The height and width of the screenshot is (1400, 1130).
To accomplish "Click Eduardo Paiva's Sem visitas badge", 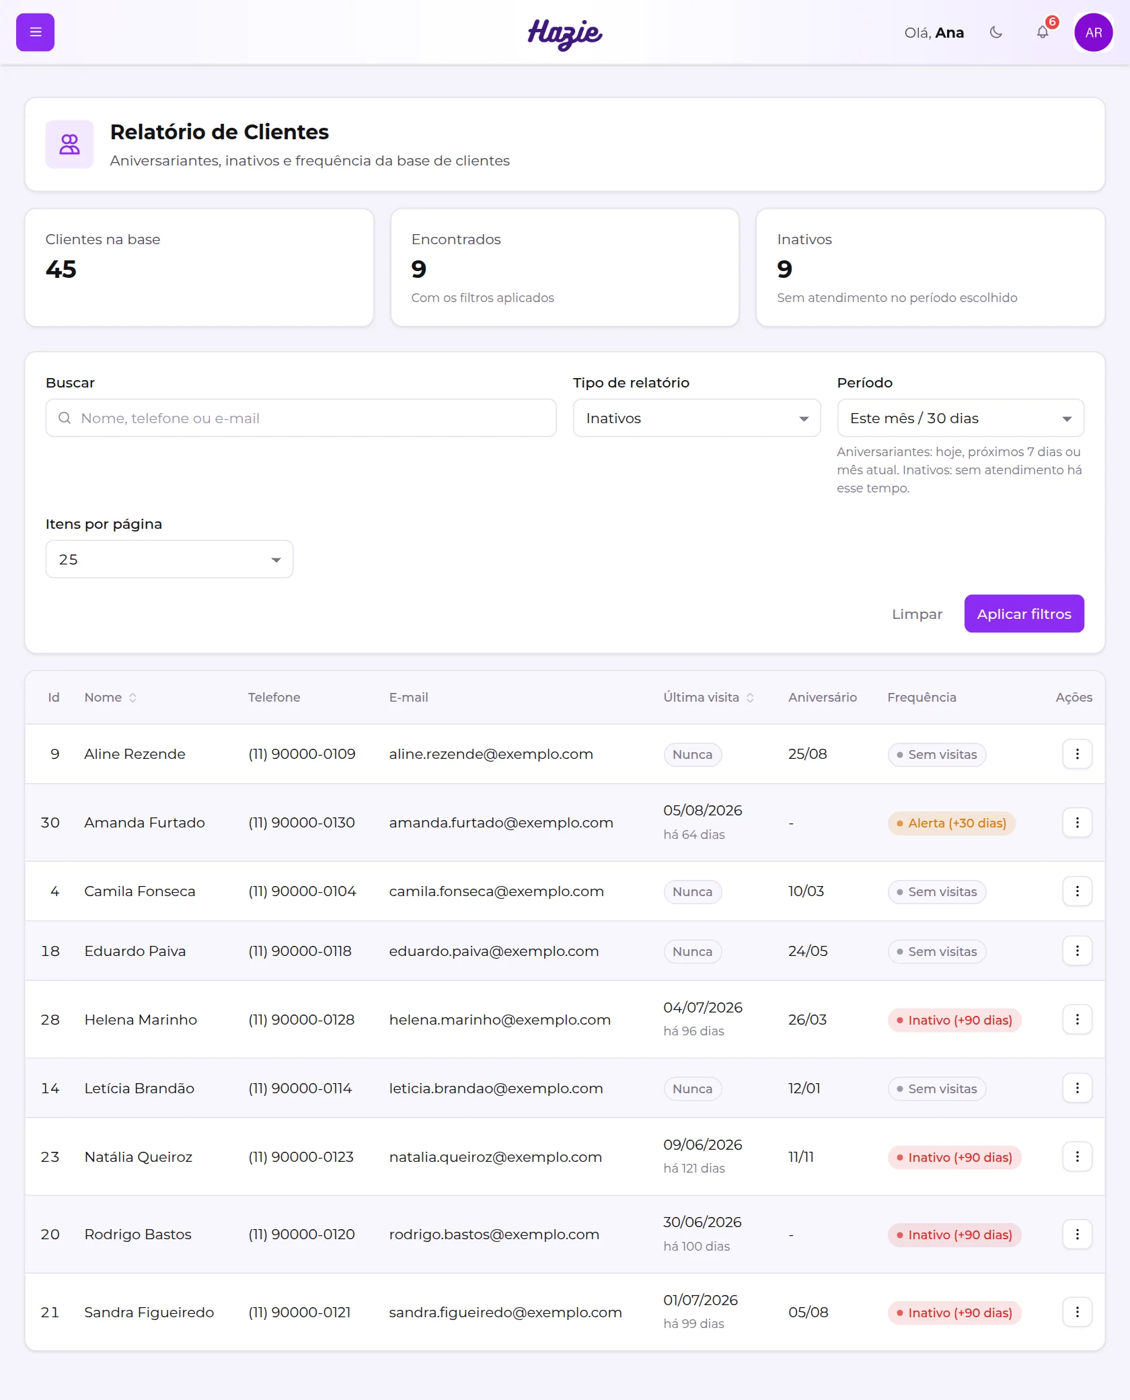I will [x=937, y=951].
